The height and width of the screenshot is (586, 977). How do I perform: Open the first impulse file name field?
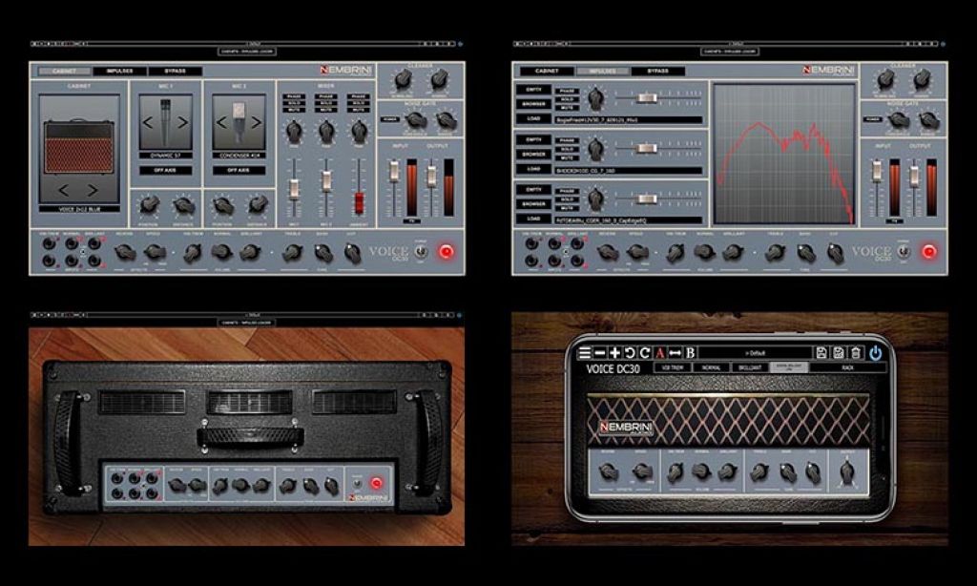[x=628, y=119]
